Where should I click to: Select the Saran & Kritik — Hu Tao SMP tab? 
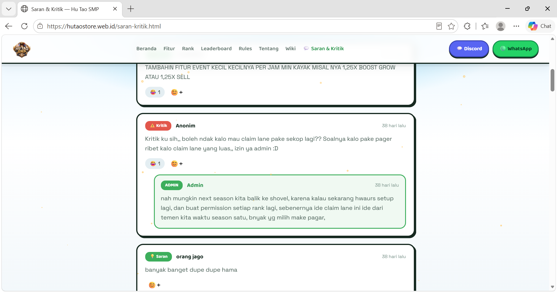point(70,9)
